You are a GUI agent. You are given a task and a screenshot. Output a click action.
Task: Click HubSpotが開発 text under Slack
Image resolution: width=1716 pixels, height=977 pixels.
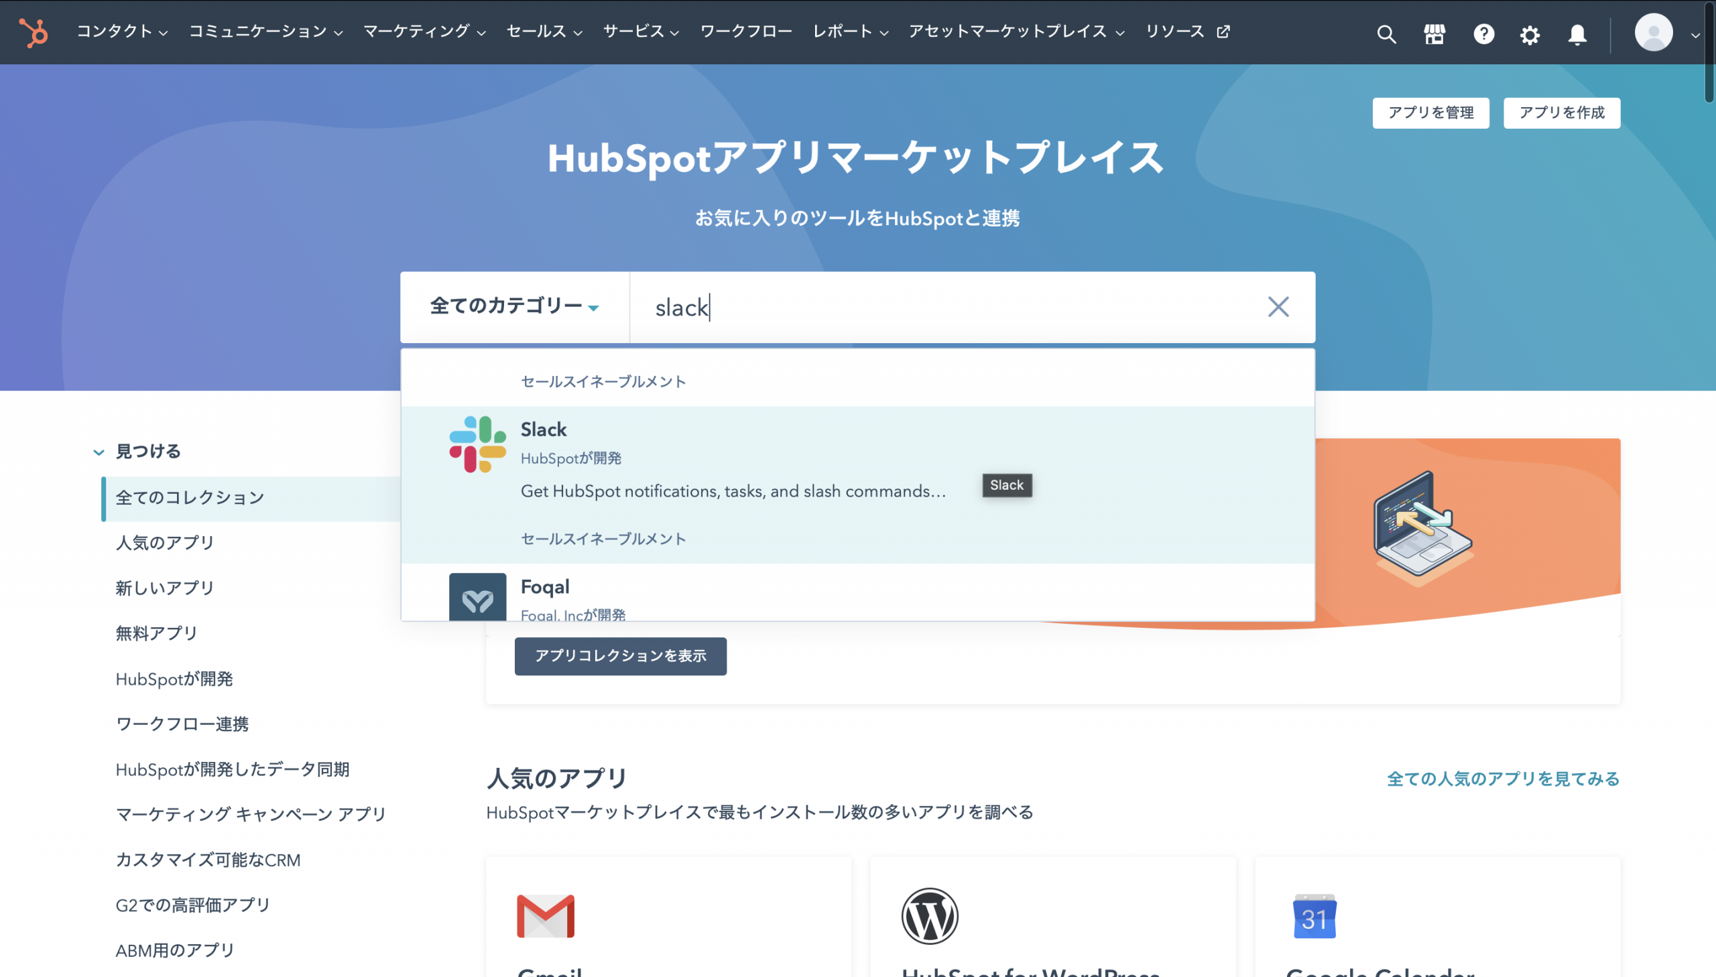[571, 458]
